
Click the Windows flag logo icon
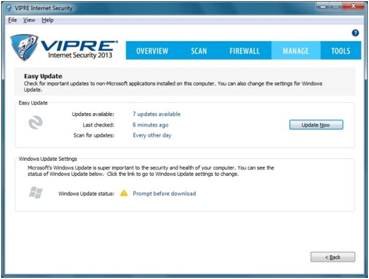[x=35, y=193]
